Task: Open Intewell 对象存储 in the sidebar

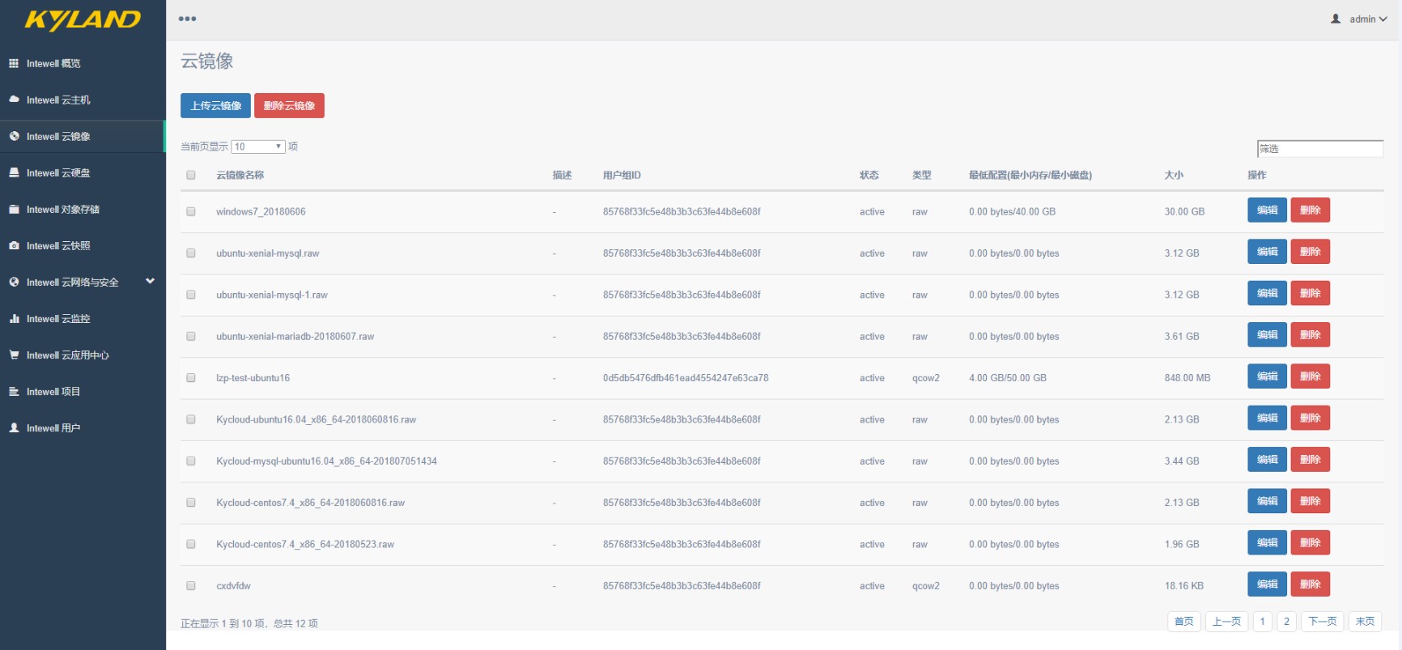Action: point(62,210)
